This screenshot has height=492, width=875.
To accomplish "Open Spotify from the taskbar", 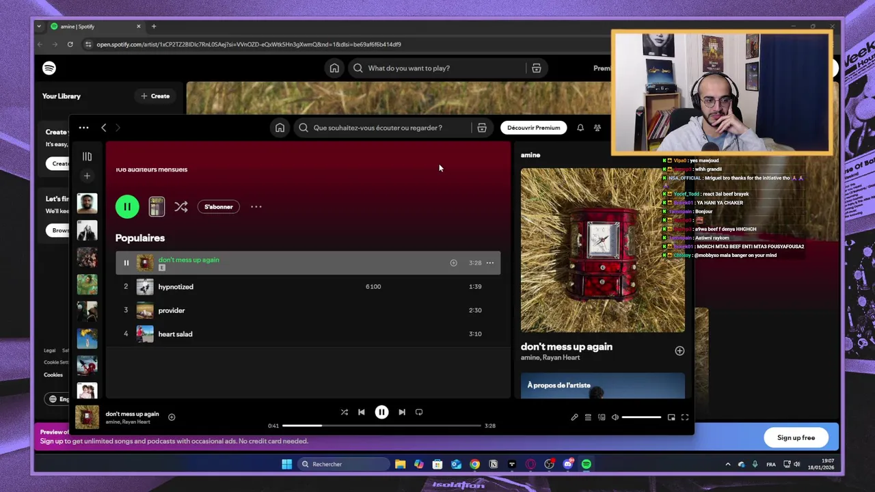I will (x=587, y=464).
